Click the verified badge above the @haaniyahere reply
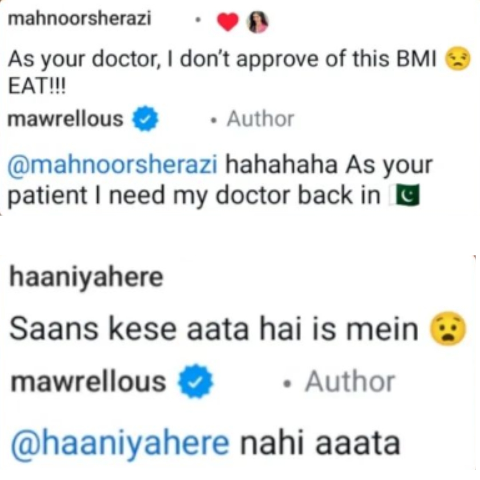The image size is (480, 480). [x=196, y=381]
